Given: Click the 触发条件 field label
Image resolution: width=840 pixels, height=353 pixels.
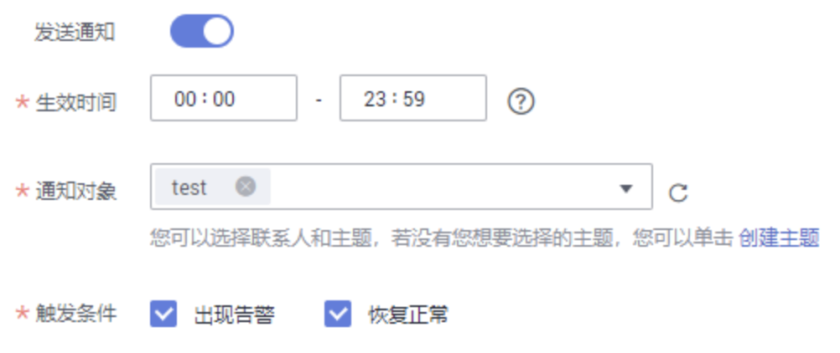Looking at the screenshot, I should [x=75, y=314].
